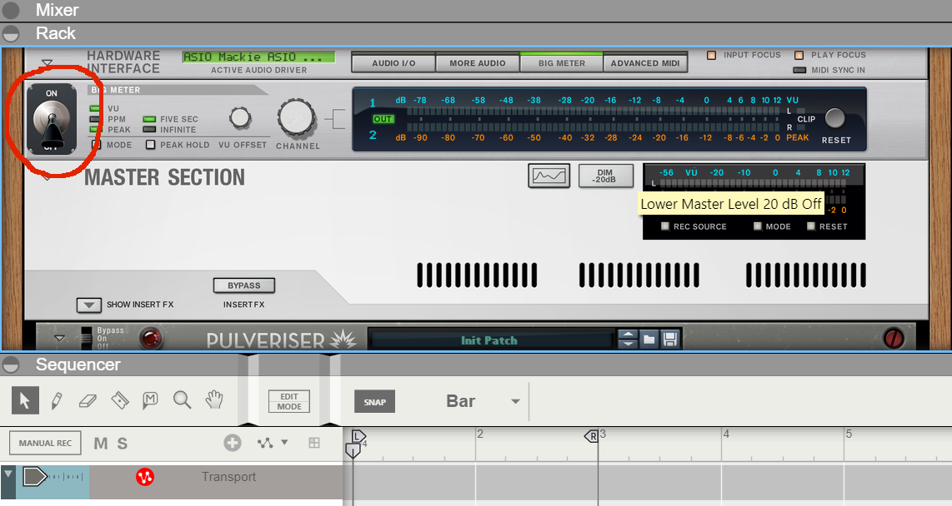Open the Advanced MIDI tab
952x506 pixels.
pyautogui.click(x=645, y=62)
